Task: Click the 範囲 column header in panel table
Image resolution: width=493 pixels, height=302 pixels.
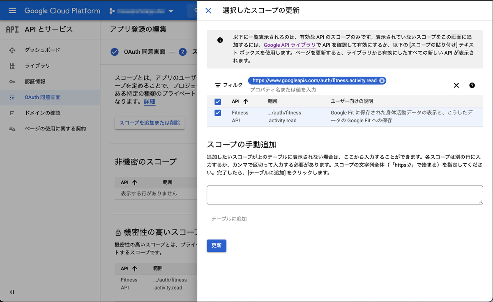Action: 273,101
